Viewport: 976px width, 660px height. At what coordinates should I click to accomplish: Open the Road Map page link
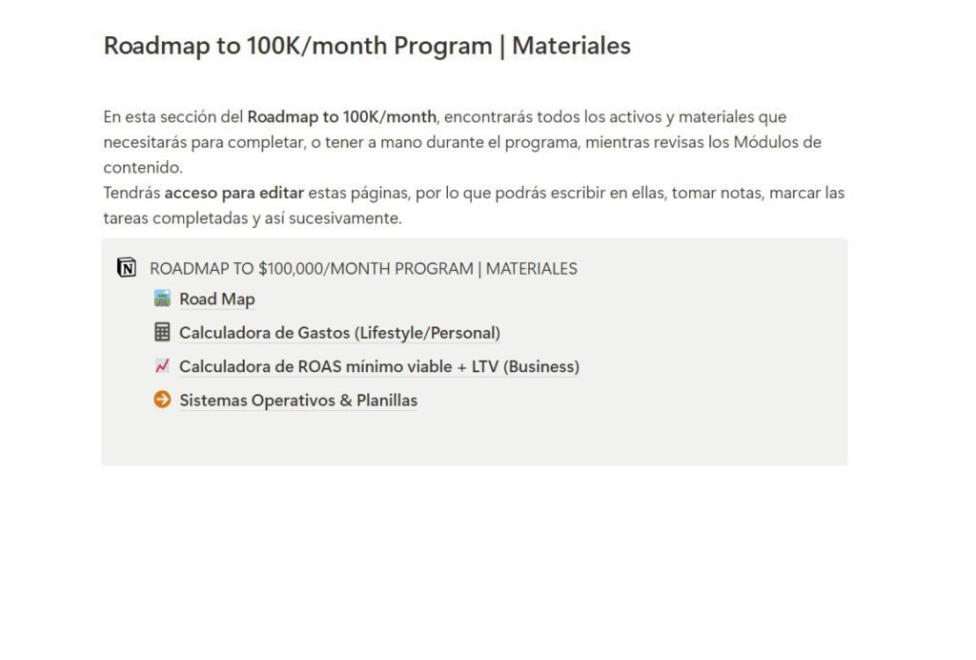[217, 299]
